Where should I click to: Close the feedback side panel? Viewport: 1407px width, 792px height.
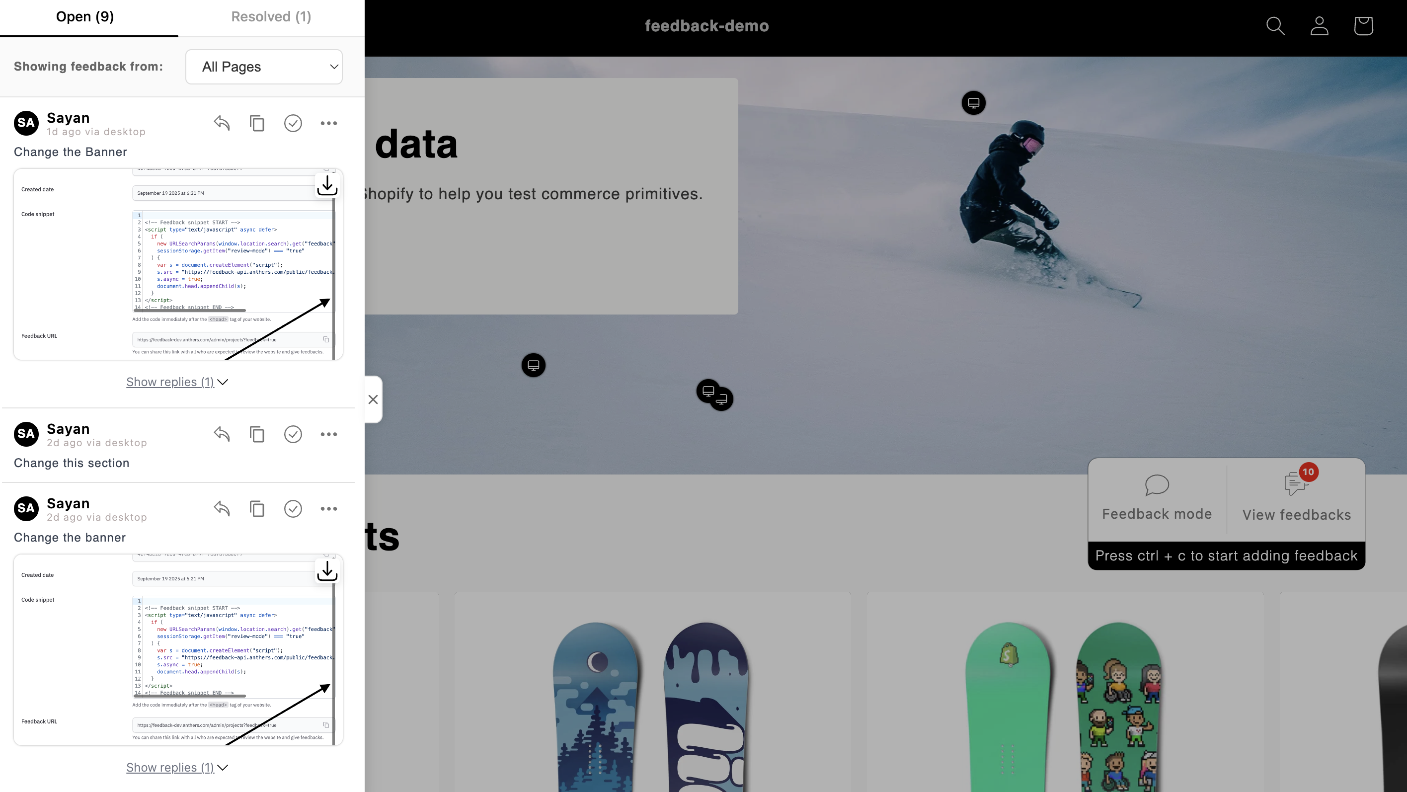(373, 399)
